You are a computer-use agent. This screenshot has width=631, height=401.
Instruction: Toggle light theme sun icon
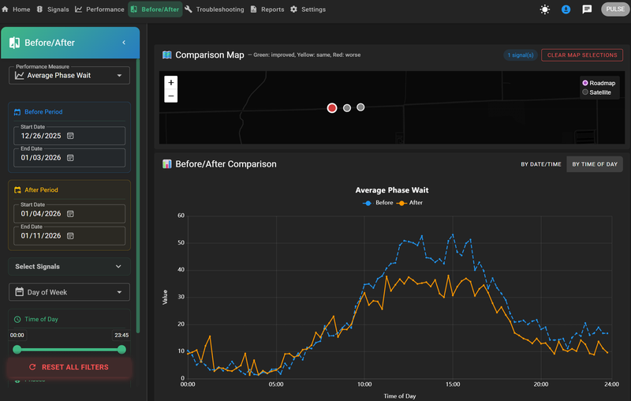(x=544, y=9)
